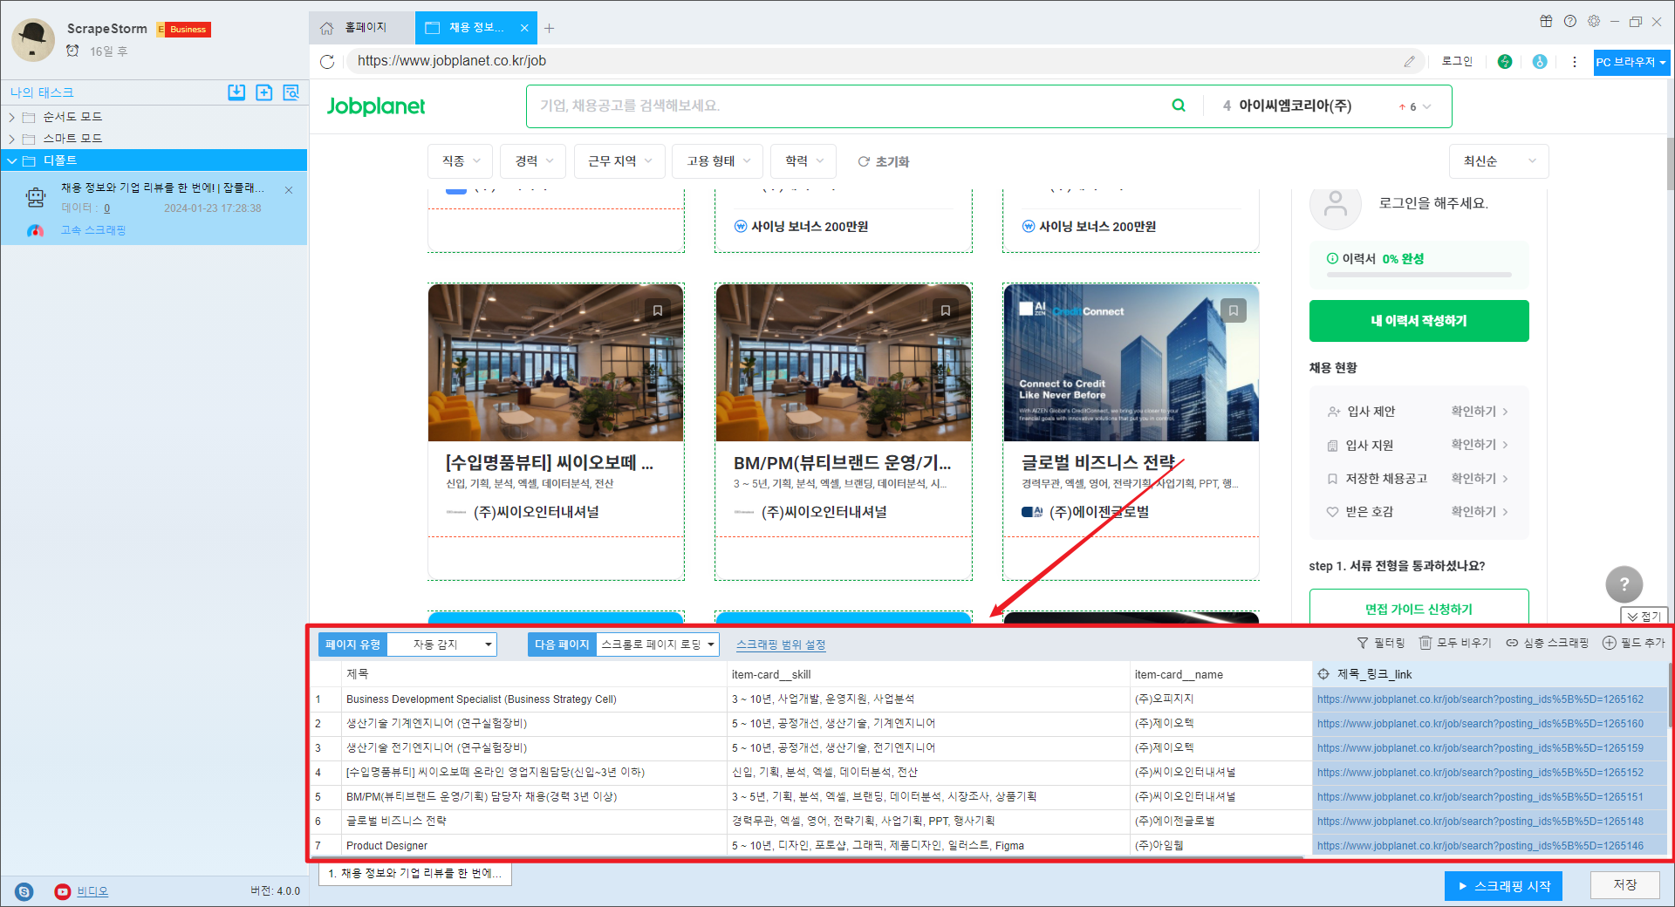The height and width of the screenshot is (907, 1675).
Task: Click the ScrapeStorm profile avatar
Action: (x=33, y=39)
